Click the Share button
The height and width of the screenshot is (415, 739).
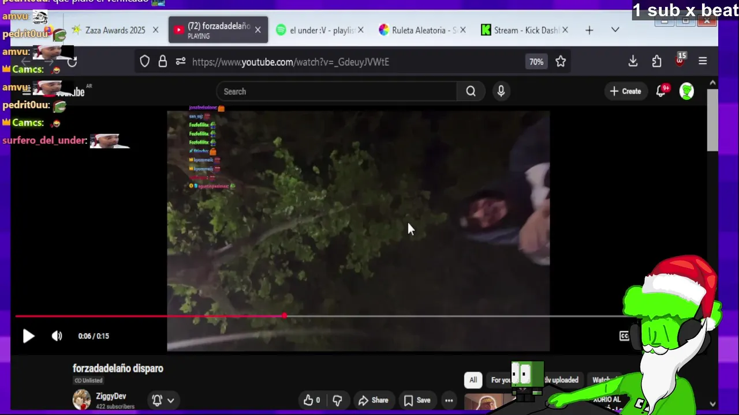(x=373, y=400)
